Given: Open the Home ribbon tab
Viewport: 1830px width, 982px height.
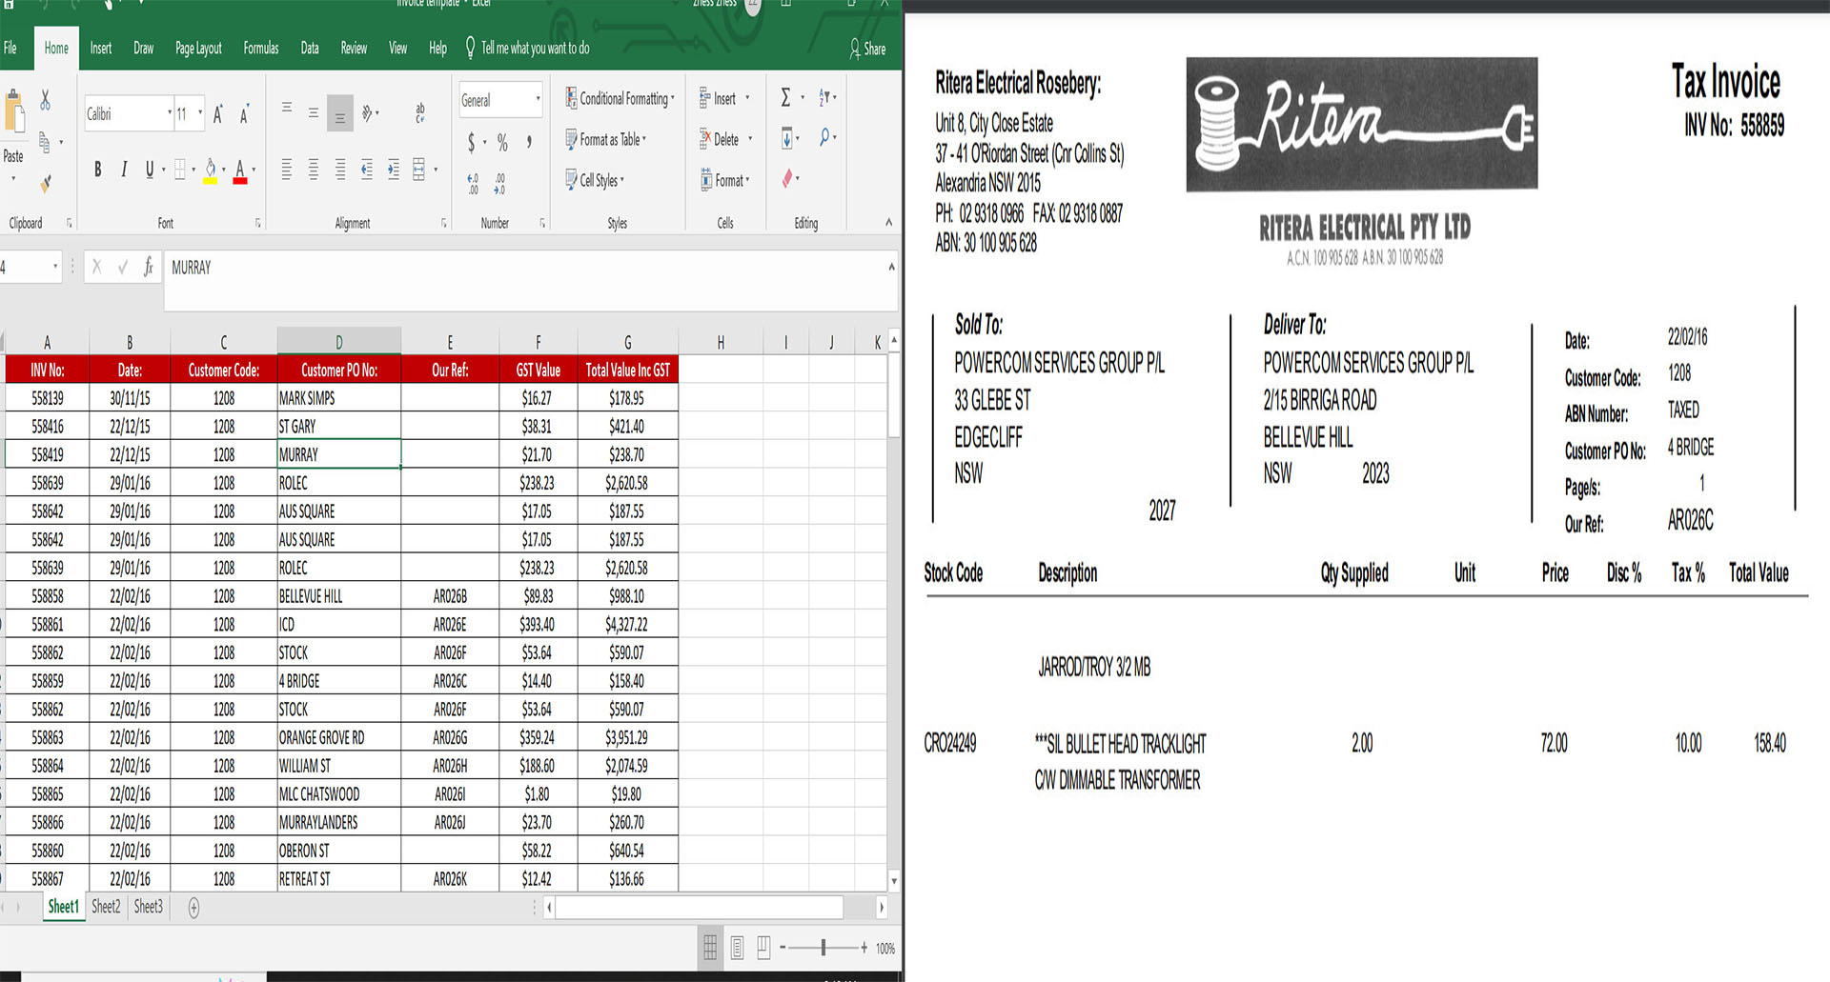Looking at the screenshot, I should 56,49.
